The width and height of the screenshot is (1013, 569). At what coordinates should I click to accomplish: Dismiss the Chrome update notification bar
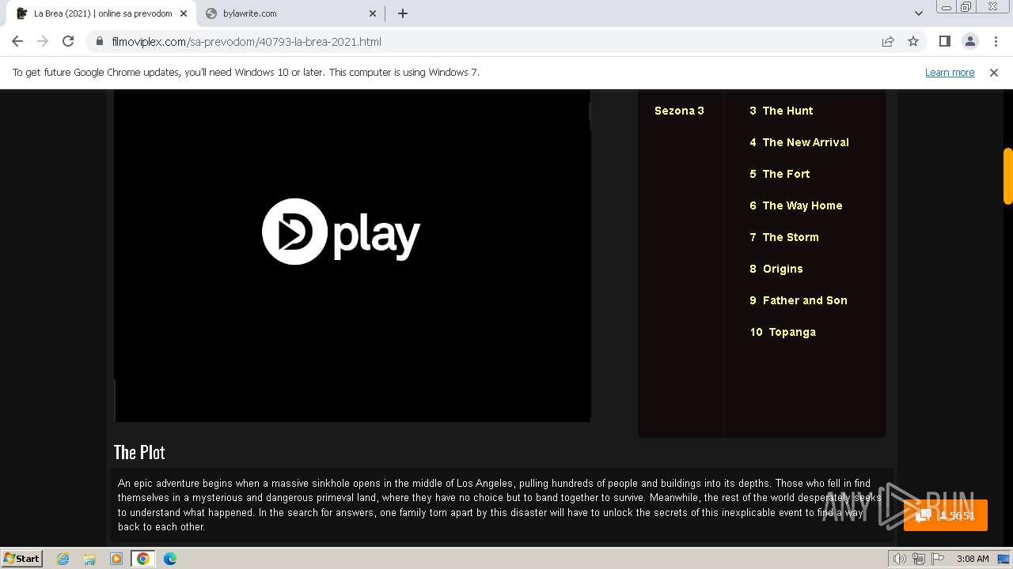pyautogui.click(x=994, y=72)
